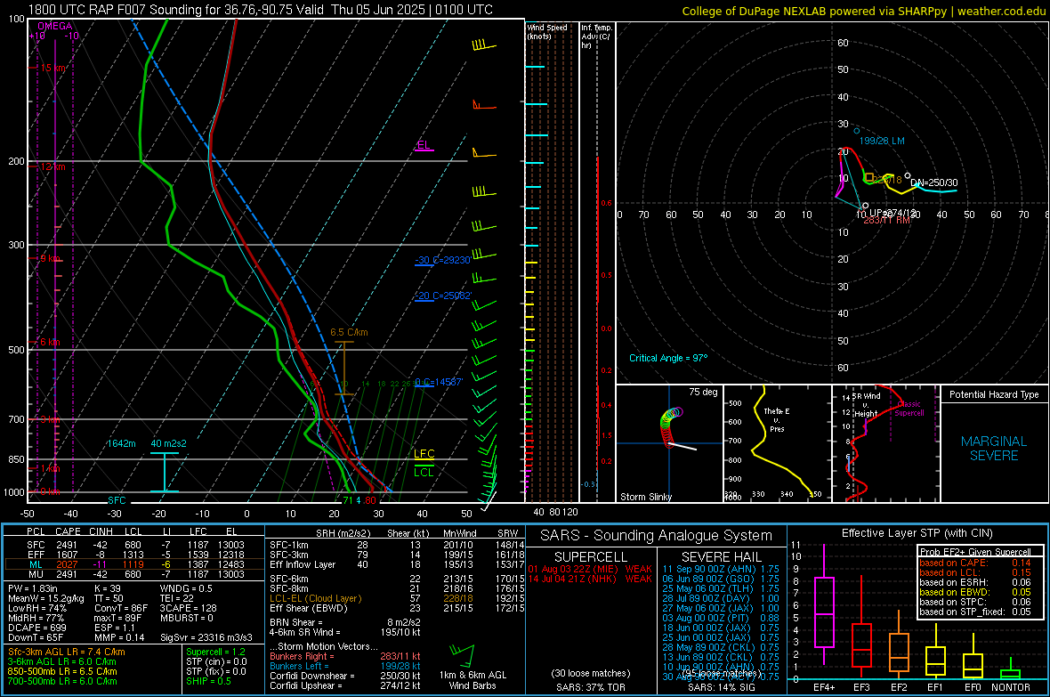Click the 1km & 6km AGL wind barbs icon
This screenshot has width=1050, height=697.
pos(463,655)
